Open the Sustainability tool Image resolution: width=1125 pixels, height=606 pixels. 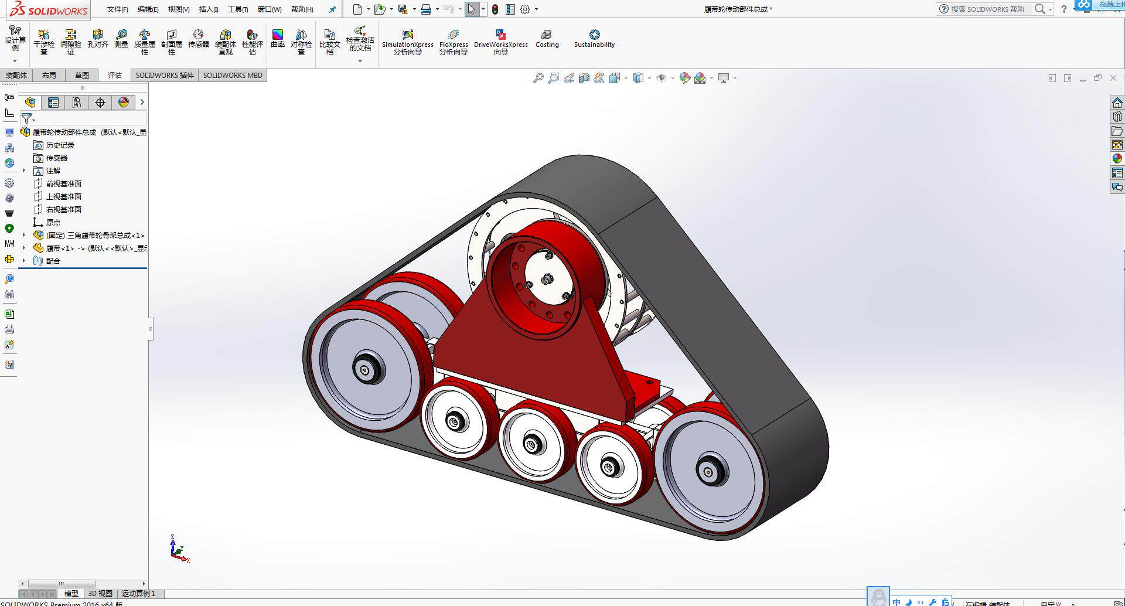594,39
